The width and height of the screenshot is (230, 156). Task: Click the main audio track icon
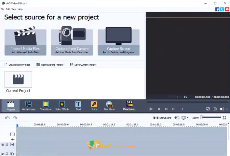(x=13, y=139)
